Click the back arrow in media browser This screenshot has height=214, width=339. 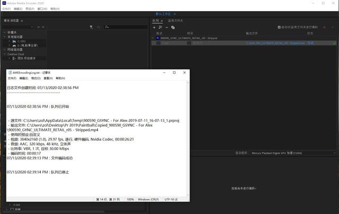click(x=39, y=27)
